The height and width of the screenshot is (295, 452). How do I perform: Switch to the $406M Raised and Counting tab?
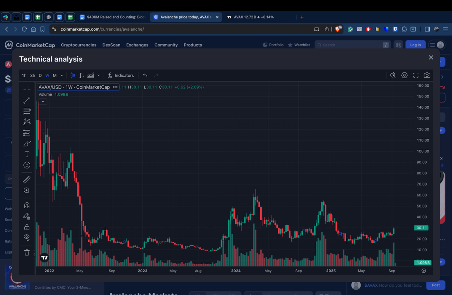point(113,17)
